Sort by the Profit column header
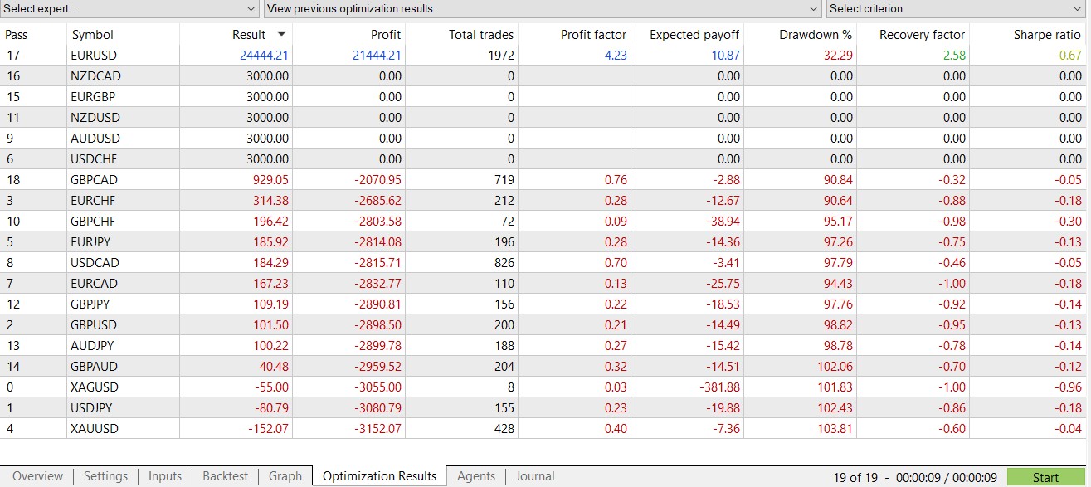 tap(386, 35)
